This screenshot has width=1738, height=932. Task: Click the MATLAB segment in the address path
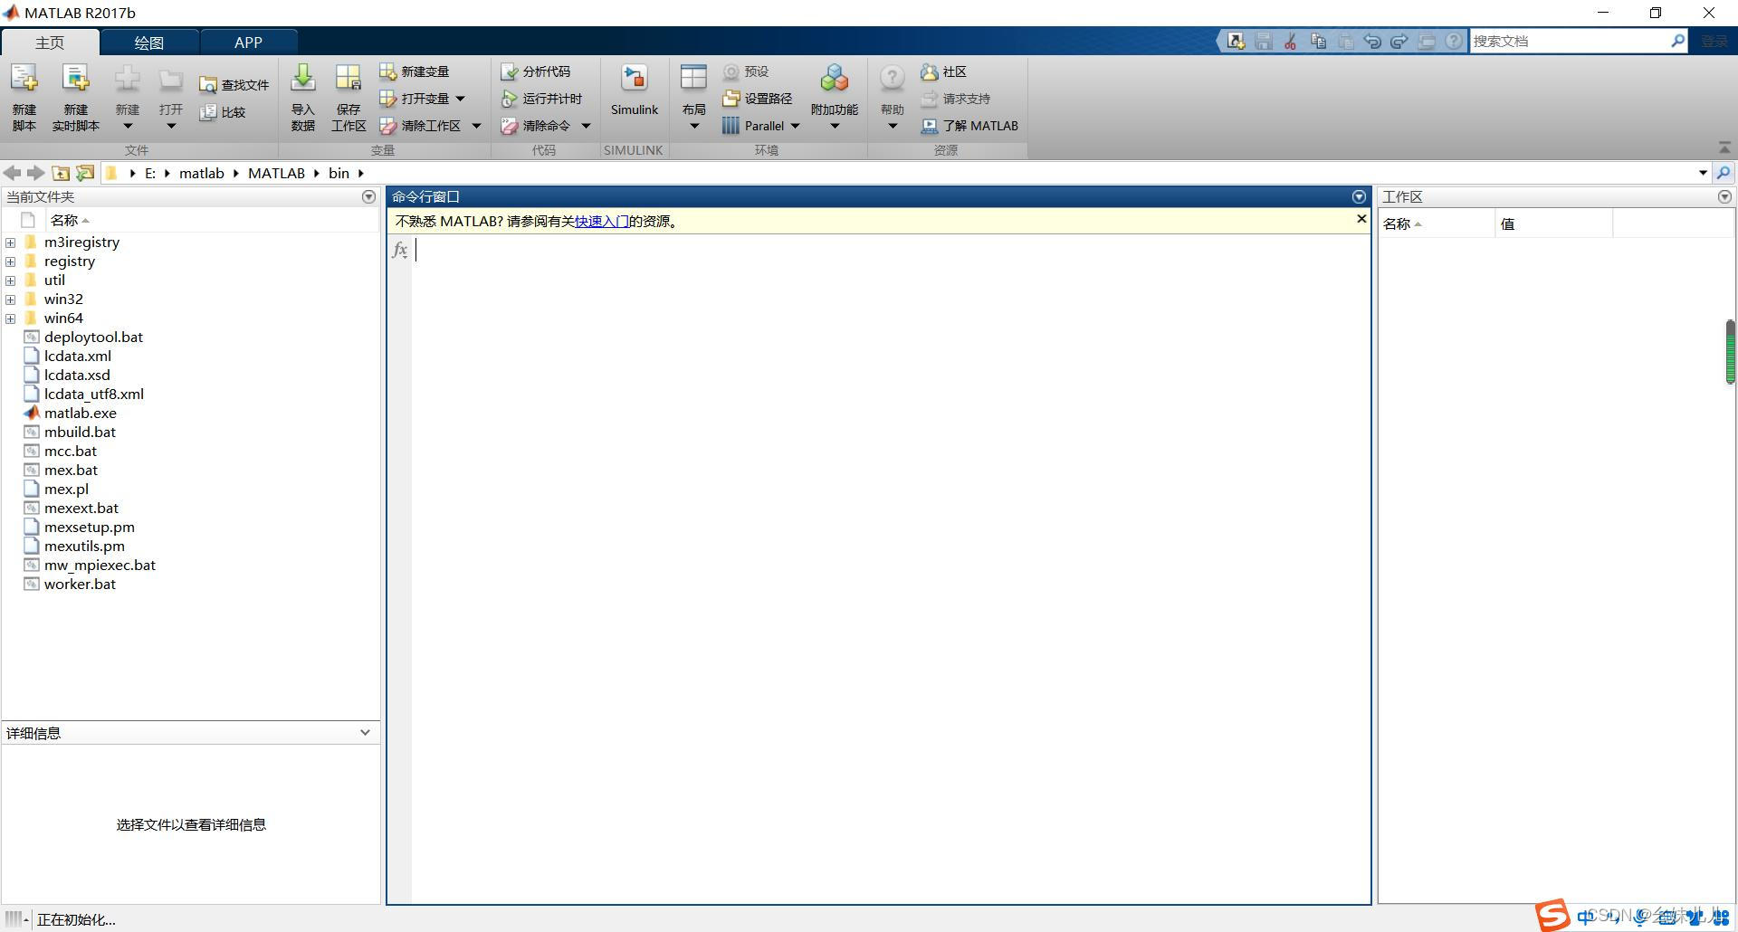pyautogui.click(x=276, y=173)
